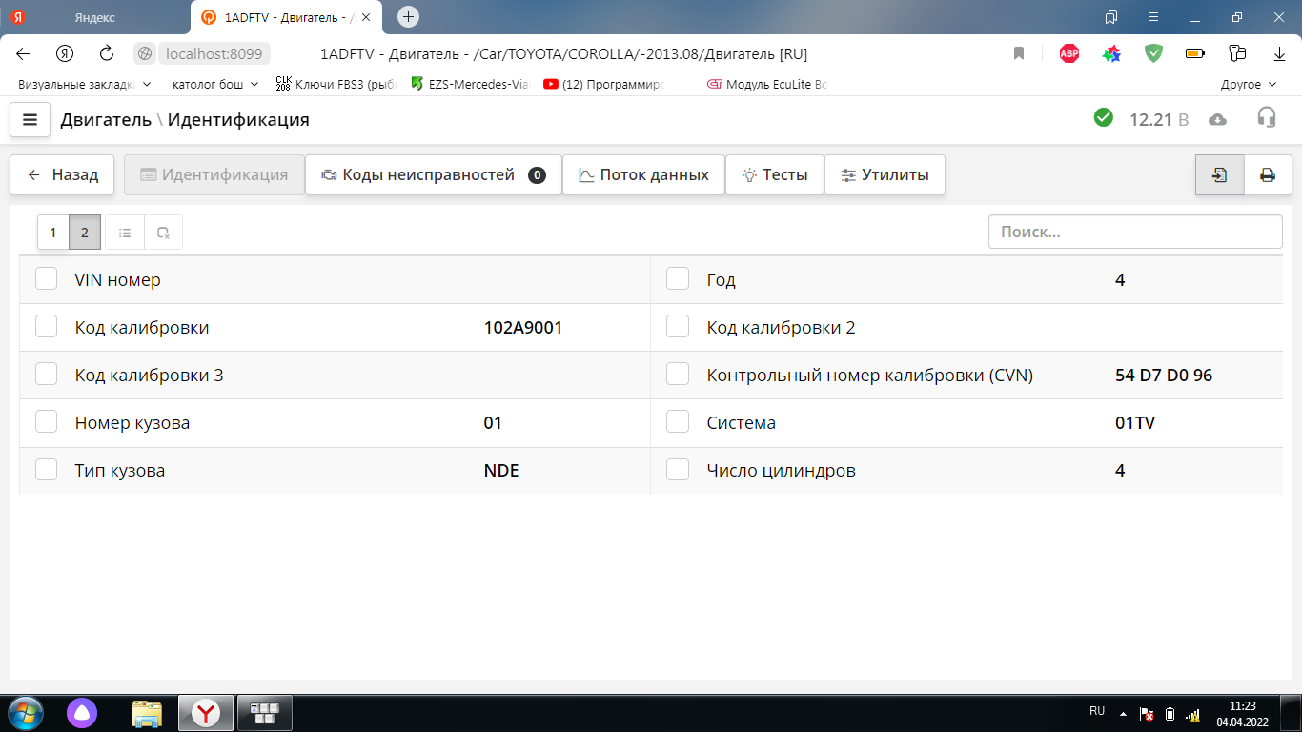Image resolution: width=1302 pixels, height=732 pixels.
Task: Click the cloud download icon
Action: point(1217,119)
